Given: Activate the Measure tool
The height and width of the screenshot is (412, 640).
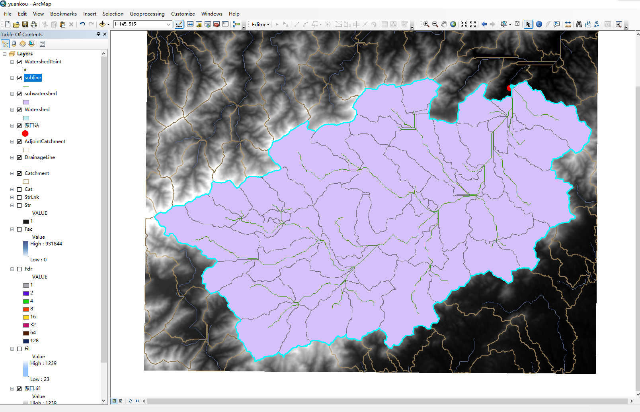Looking at the screenshot, I should click(x=568, y=24).
